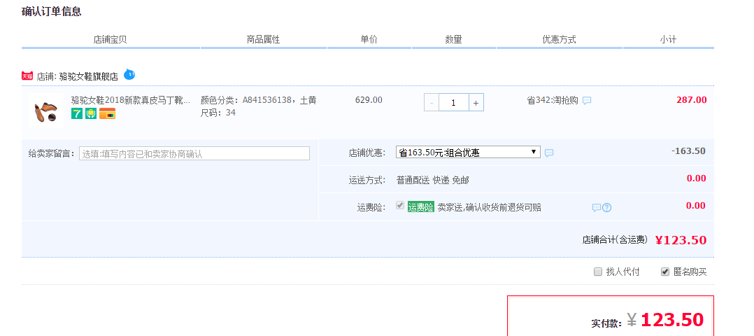This screenshot has width=754, height=336.
Task: Click the 单价 column header
Action: point(369,39)
